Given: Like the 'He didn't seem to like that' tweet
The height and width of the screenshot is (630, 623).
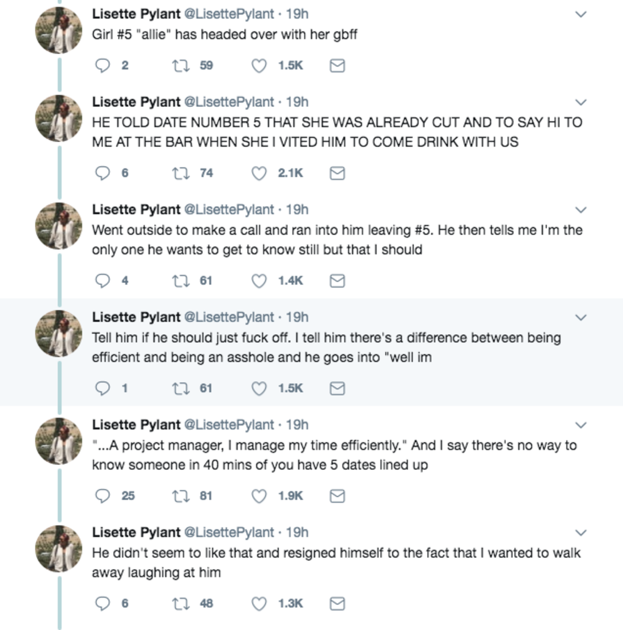Looking at the screenshot, I should click(259, 603).
